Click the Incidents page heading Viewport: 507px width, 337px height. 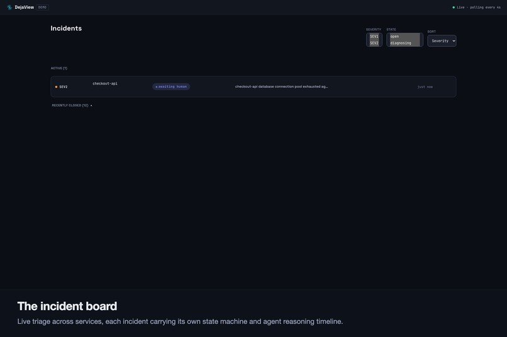point(66,28)
